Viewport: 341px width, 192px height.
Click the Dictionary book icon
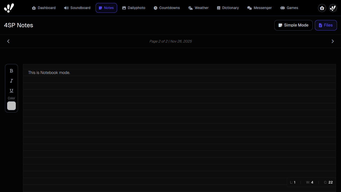(219, 8)
